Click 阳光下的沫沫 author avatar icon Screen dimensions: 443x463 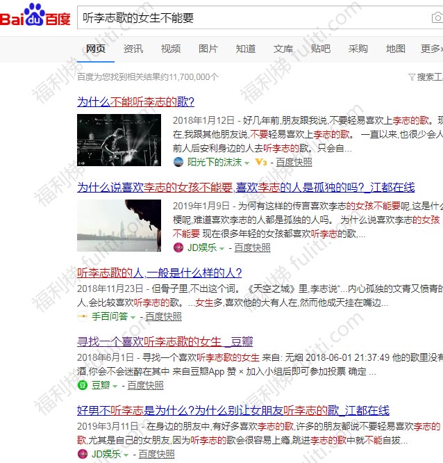pos(178,162)
